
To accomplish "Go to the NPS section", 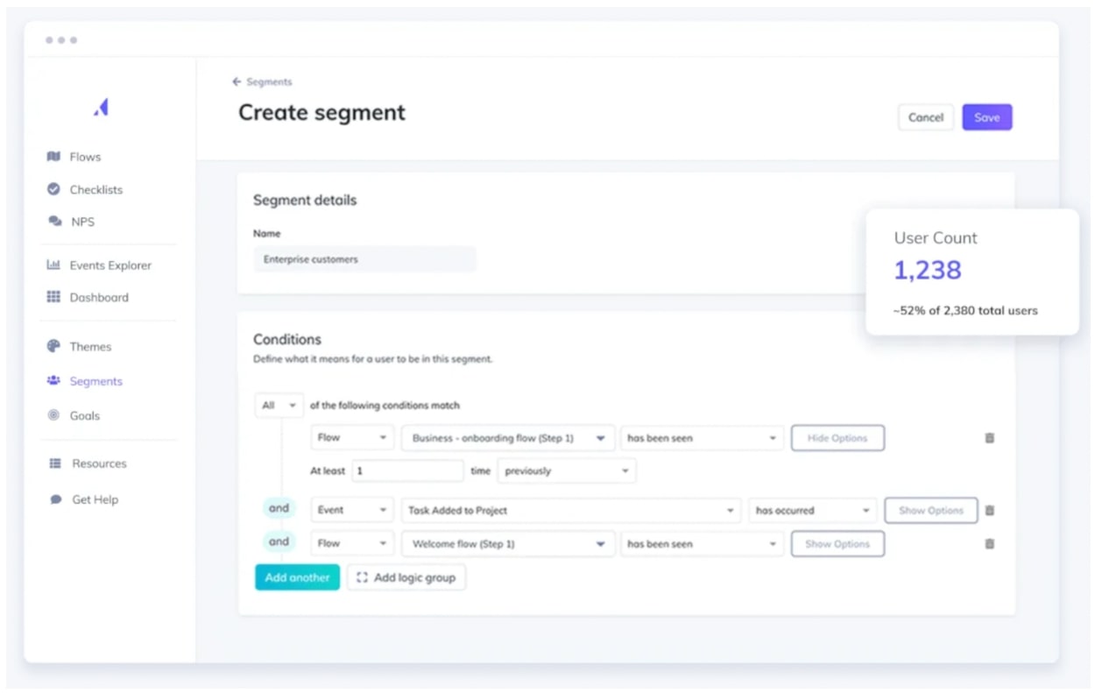I will 82,222.
